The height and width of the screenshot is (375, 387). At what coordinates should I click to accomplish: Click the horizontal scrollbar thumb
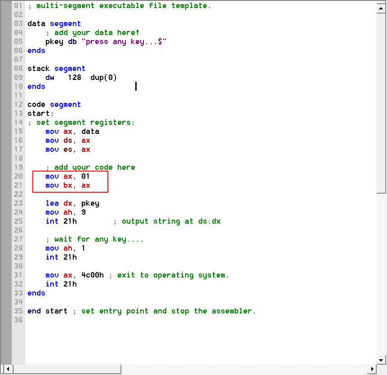(67, 369)
